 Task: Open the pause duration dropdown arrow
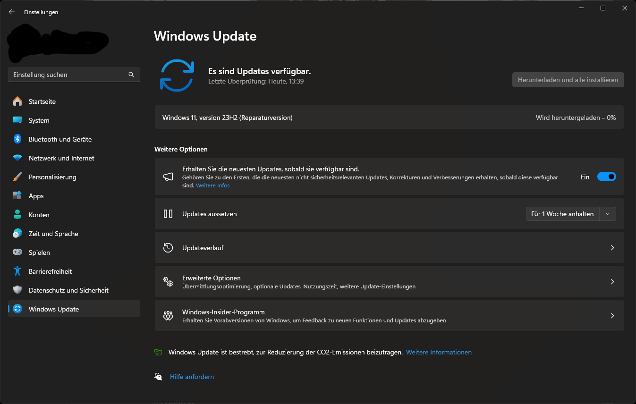click(608, 214)
